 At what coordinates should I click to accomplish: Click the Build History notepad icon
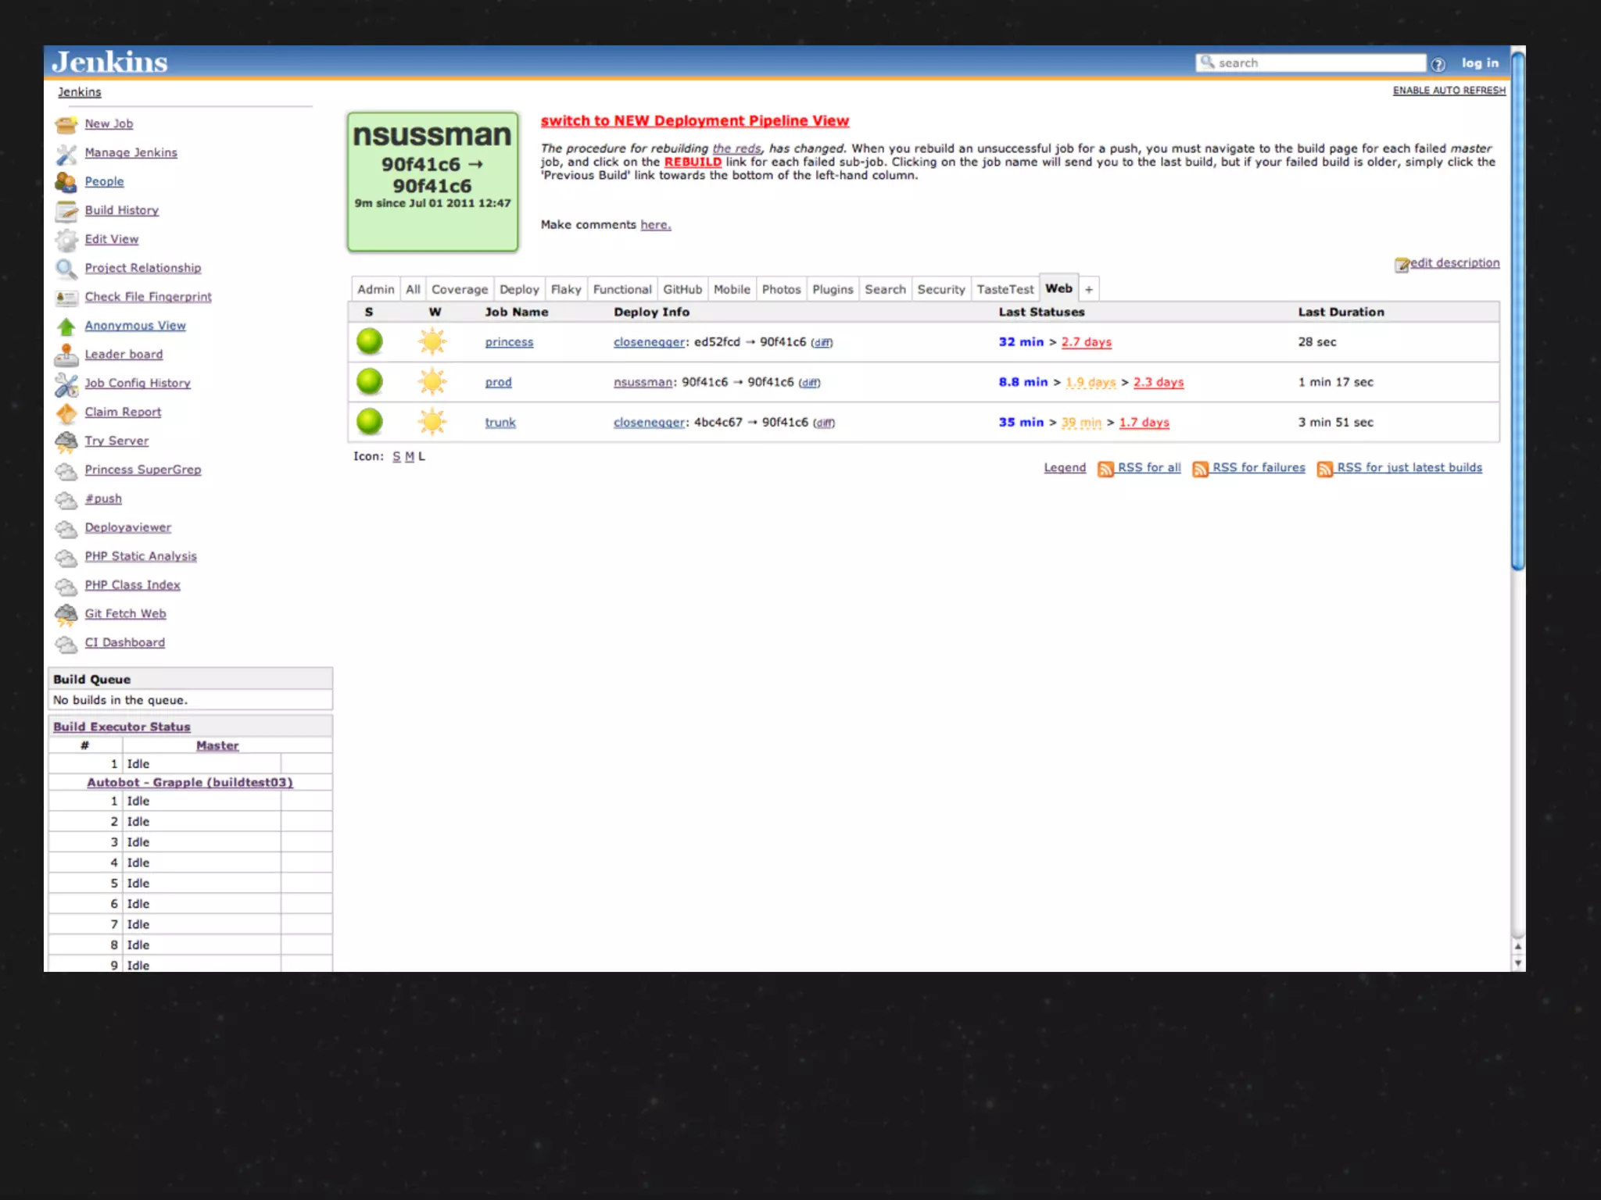pos(66,211)
